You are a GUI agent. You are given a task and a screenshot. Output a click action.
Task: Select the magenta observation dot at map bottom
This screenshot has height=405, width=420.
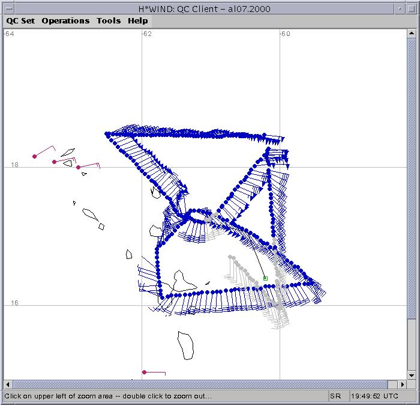[144, 373]
